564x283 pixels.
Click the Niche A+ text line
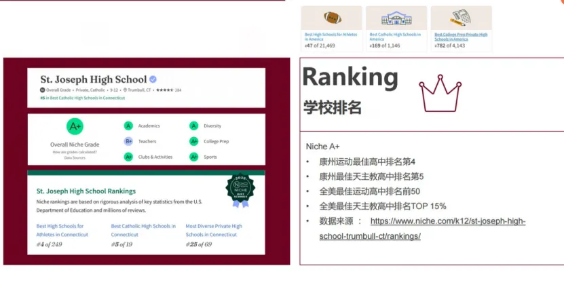coord(322,147)
